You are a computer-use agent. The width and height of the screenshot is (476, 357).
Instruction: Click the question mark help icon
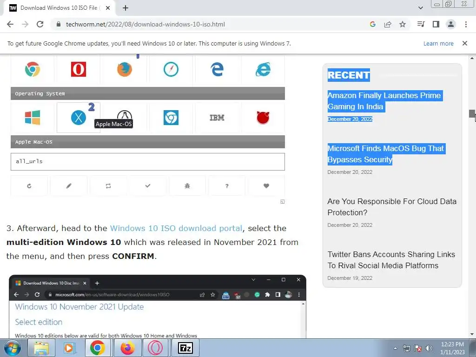(227, 186)
